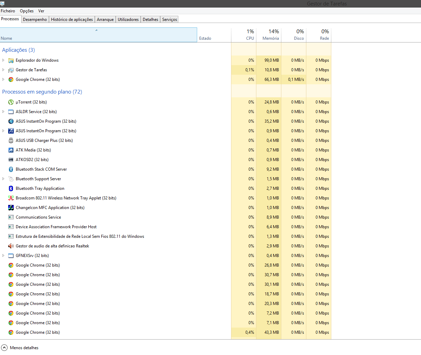Viewport: 421px width, 355px height.
Task: Click the Realtek audio manager speaker icon
Action: point(11,246)
